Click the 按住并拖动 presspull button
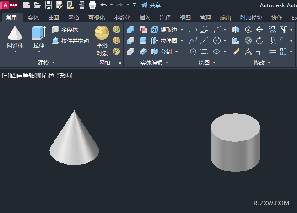Viewport: 297px width, 213px height. pyautogui.click(x=71, y=41)
